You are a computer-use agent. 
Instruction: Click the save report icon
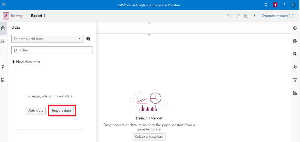click(x=246, y=16)
